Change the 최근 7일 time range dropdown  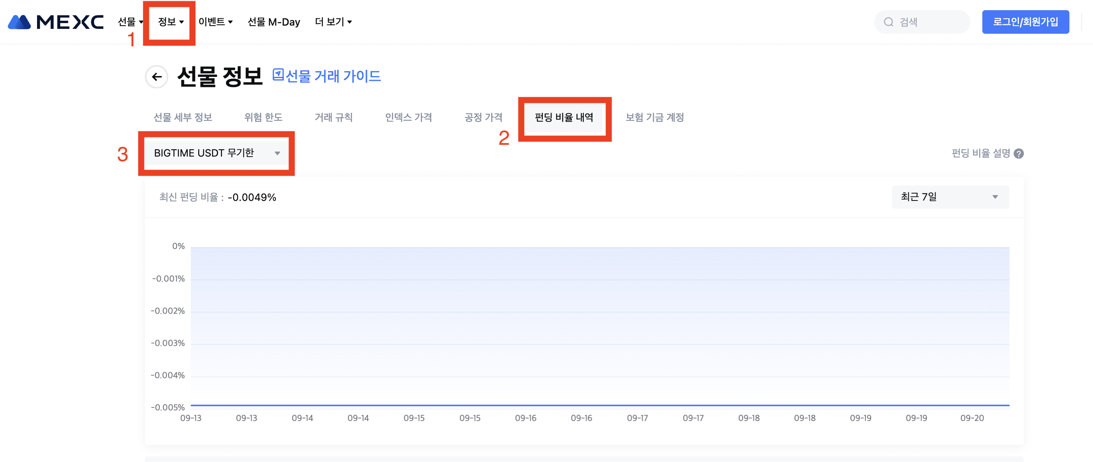point(950,197)
